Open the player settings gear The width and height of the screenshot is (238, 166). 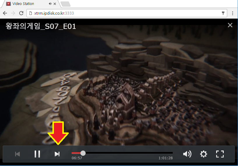pyautogui.click(x=203, y=154)
